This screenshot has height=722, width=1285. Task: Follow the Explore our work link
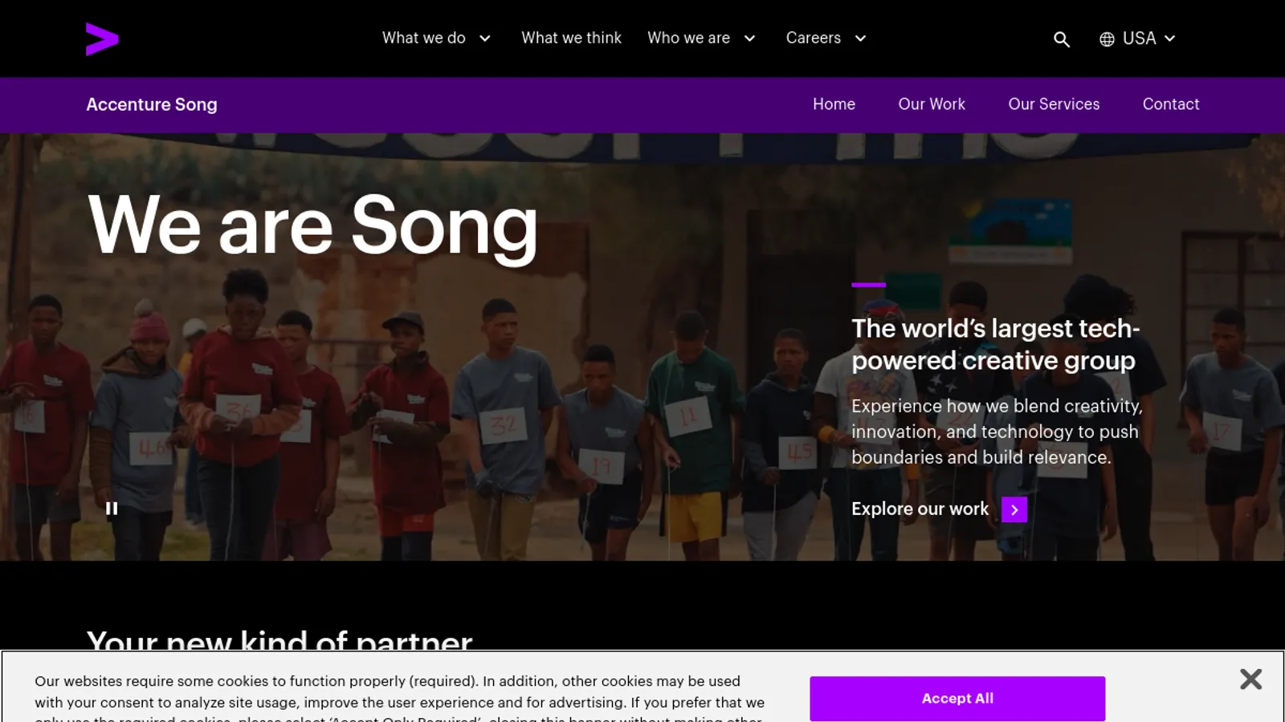point(920,509)
